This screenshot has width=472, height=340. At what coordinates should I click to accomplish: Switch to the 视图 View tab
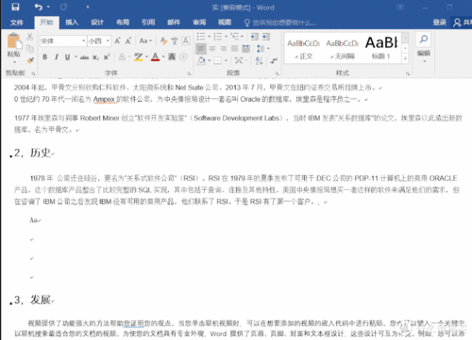tap(225, 23)
